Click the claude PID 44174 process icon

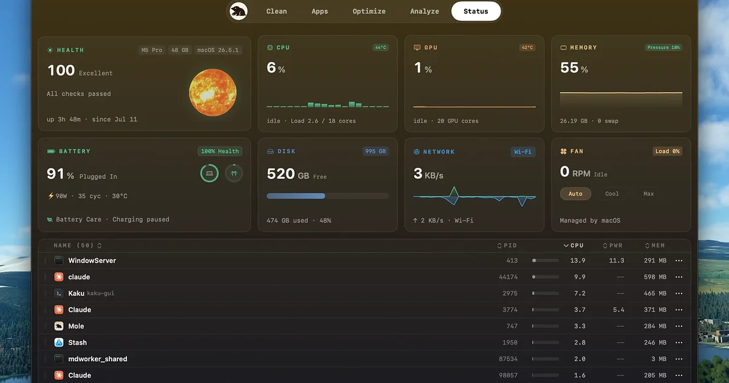(x=59, y=277)
